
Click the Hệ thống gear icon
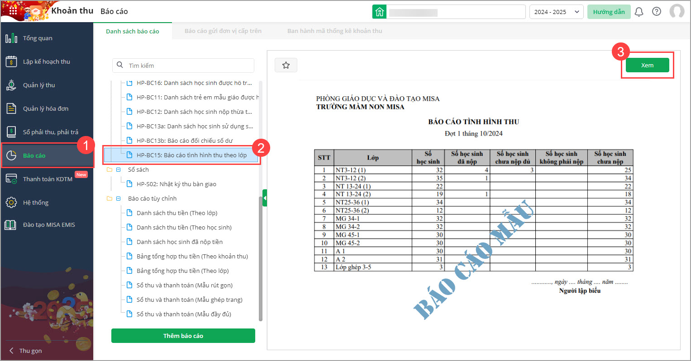(11, 202)
